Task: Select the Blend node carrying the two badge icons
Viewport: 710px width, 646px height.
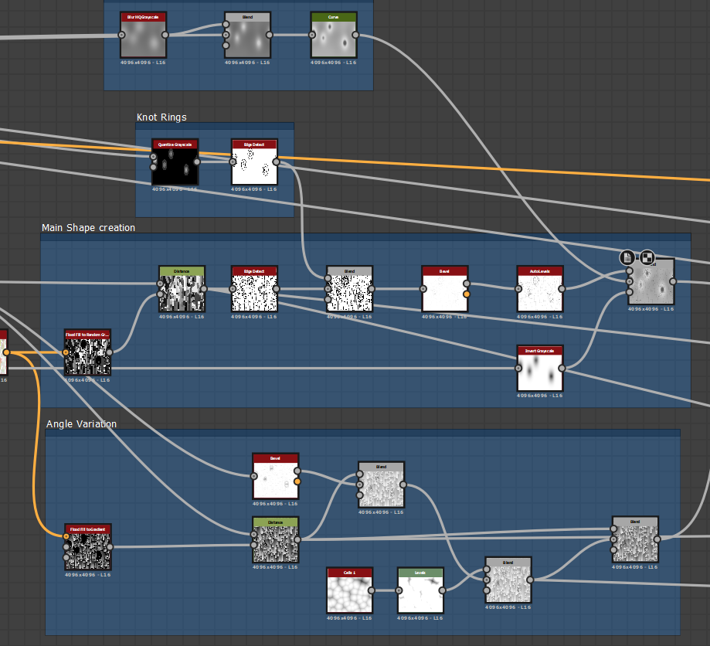Action: (651, 281)
